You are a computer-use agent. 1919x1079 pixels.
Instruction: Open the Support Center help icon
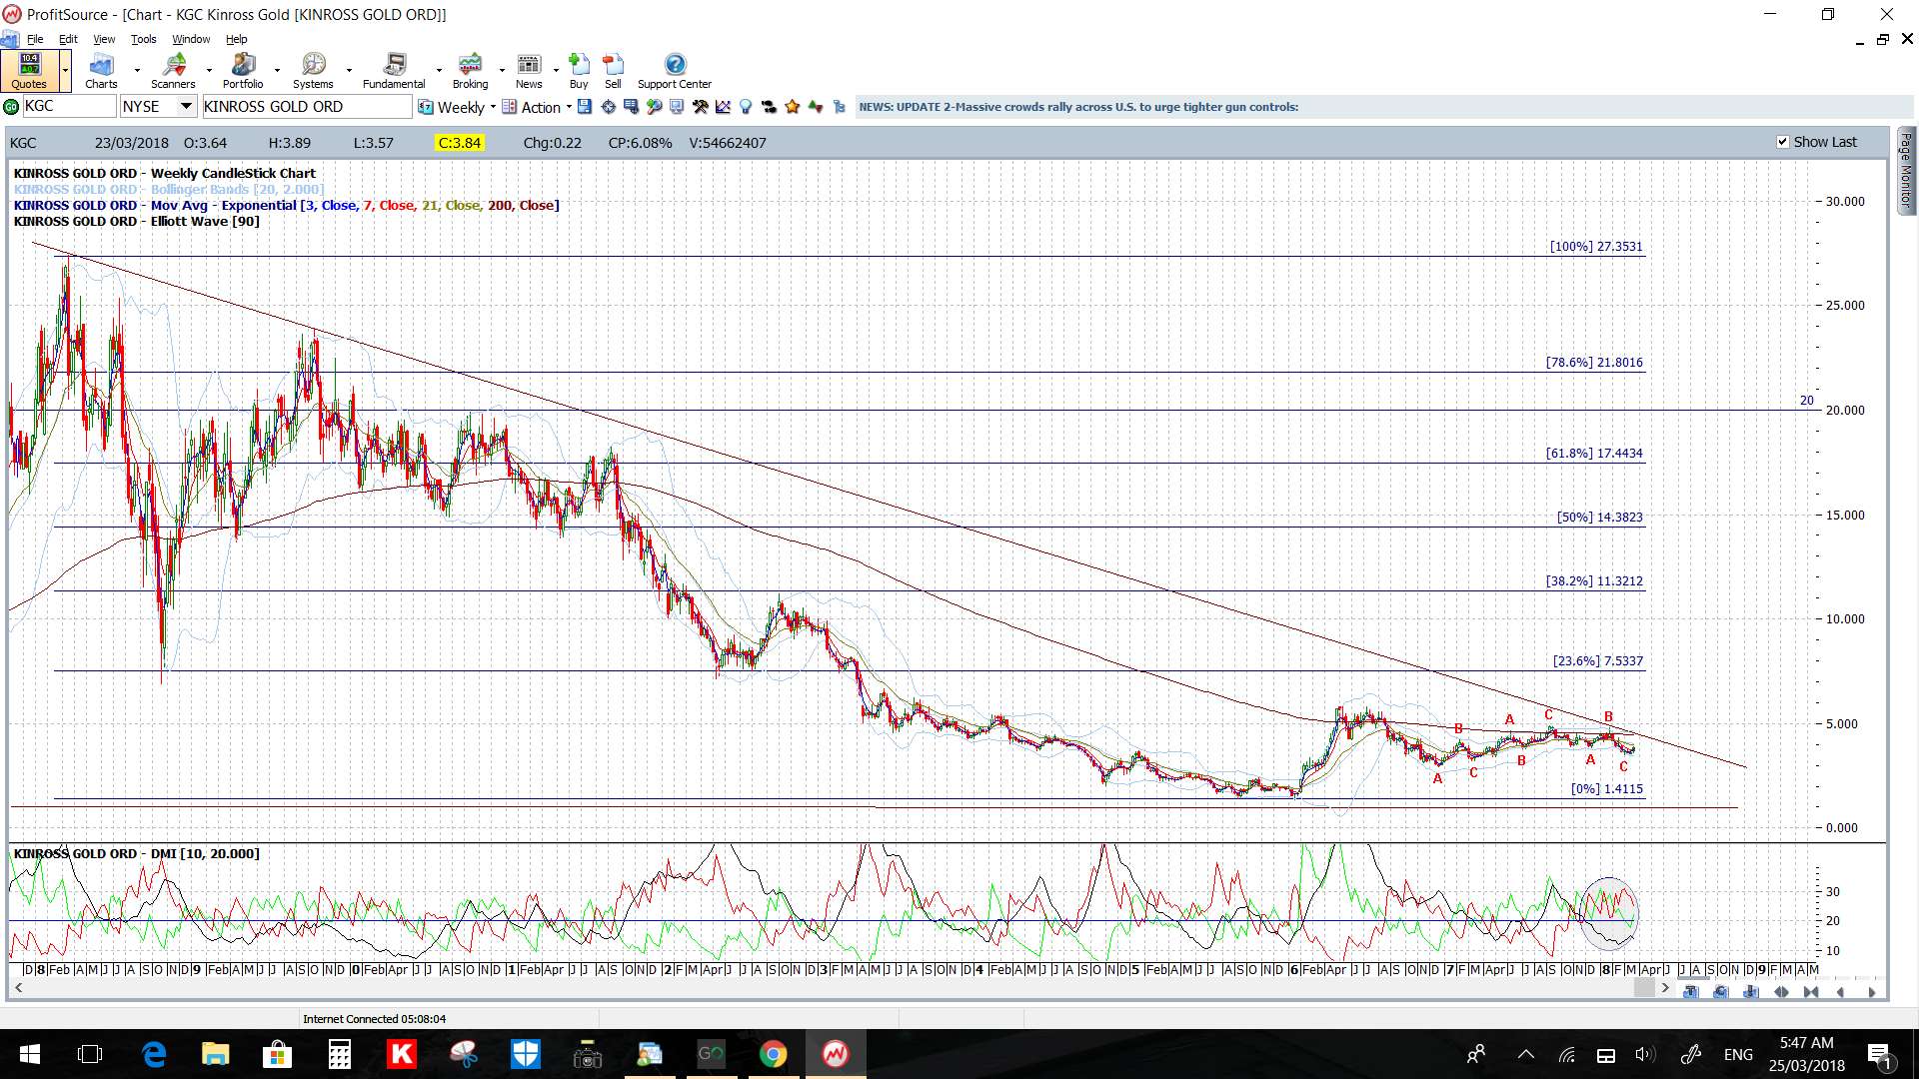675,70
